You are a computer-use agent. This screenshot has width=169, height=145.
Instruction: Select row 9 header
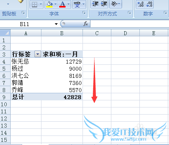(5, 97)
